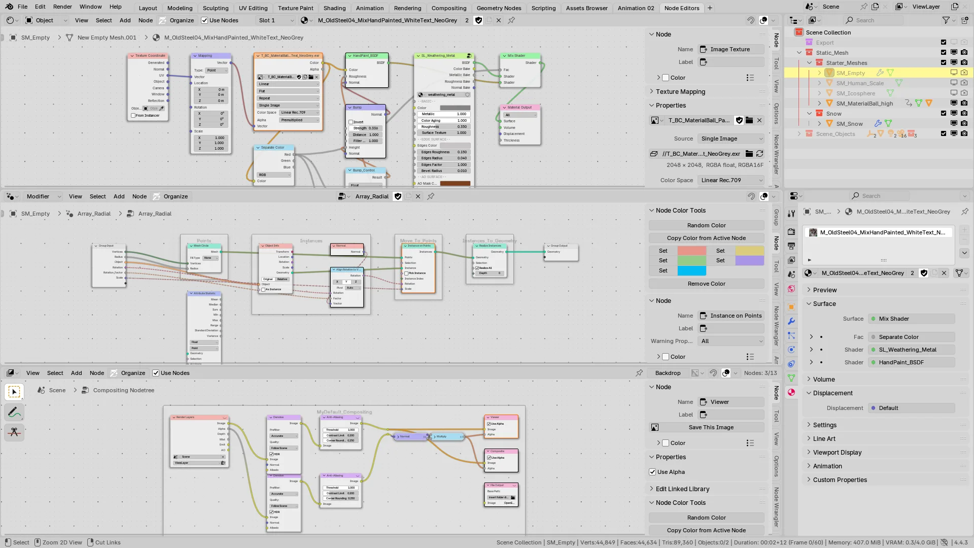Open the Source Single Image dropdown
Viewport: 974px width, 548px height.
(731, 139)
